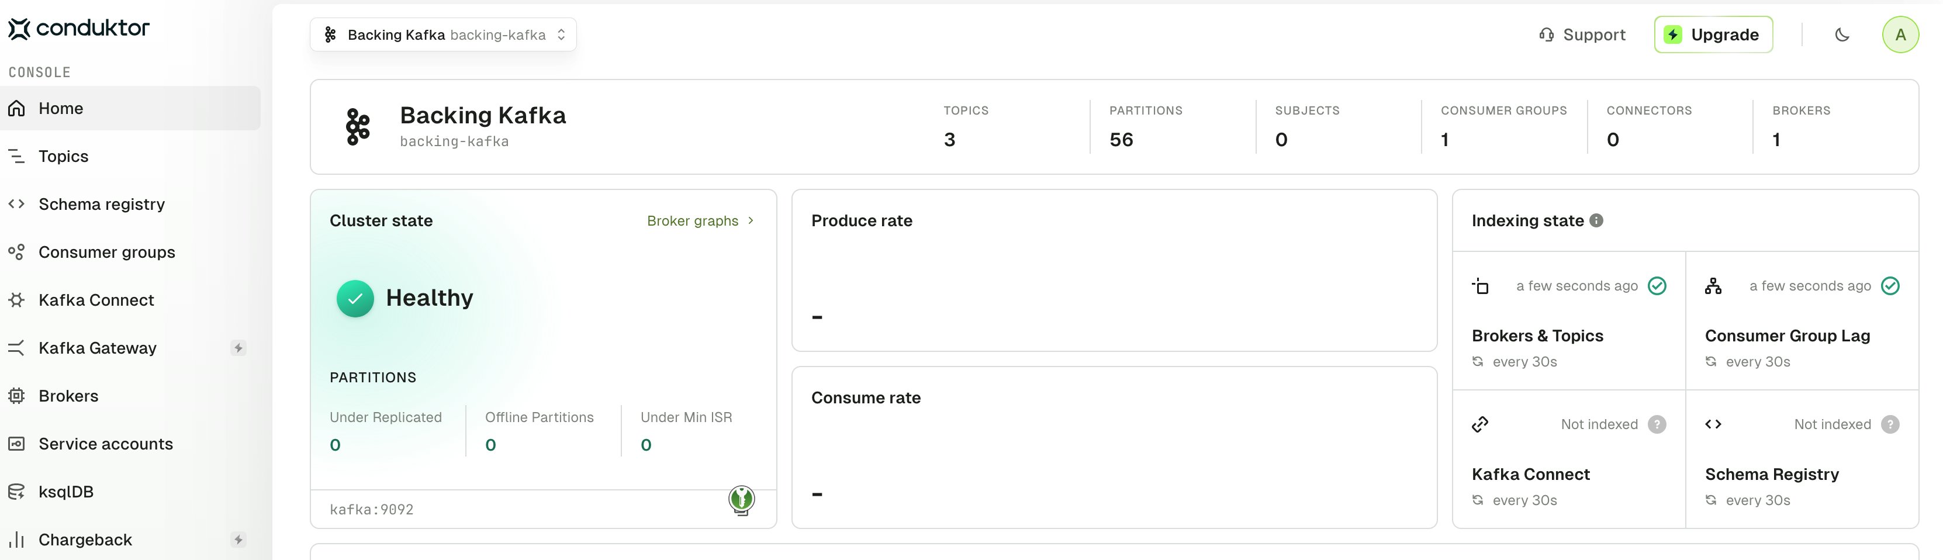Go to Brokers page

coord(130,396)
